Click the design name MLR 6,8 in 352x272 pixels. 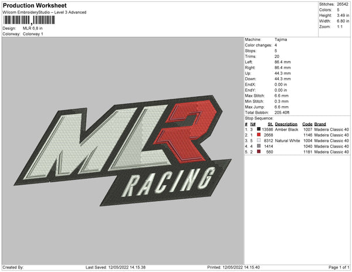pyautogui.click(x=33, y=28)
